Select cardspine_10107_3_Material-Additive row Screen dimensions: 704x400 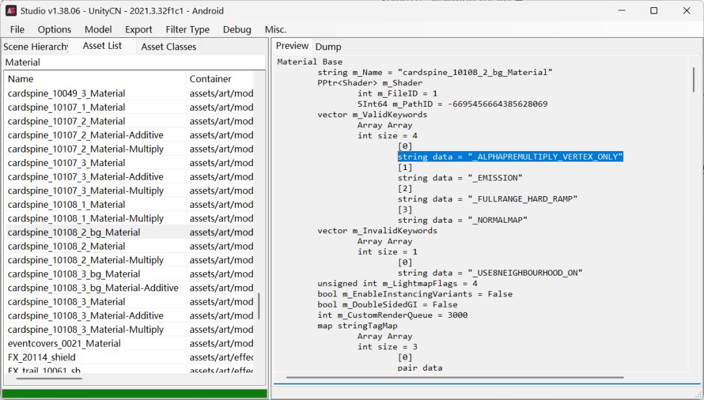pos(129,177)
